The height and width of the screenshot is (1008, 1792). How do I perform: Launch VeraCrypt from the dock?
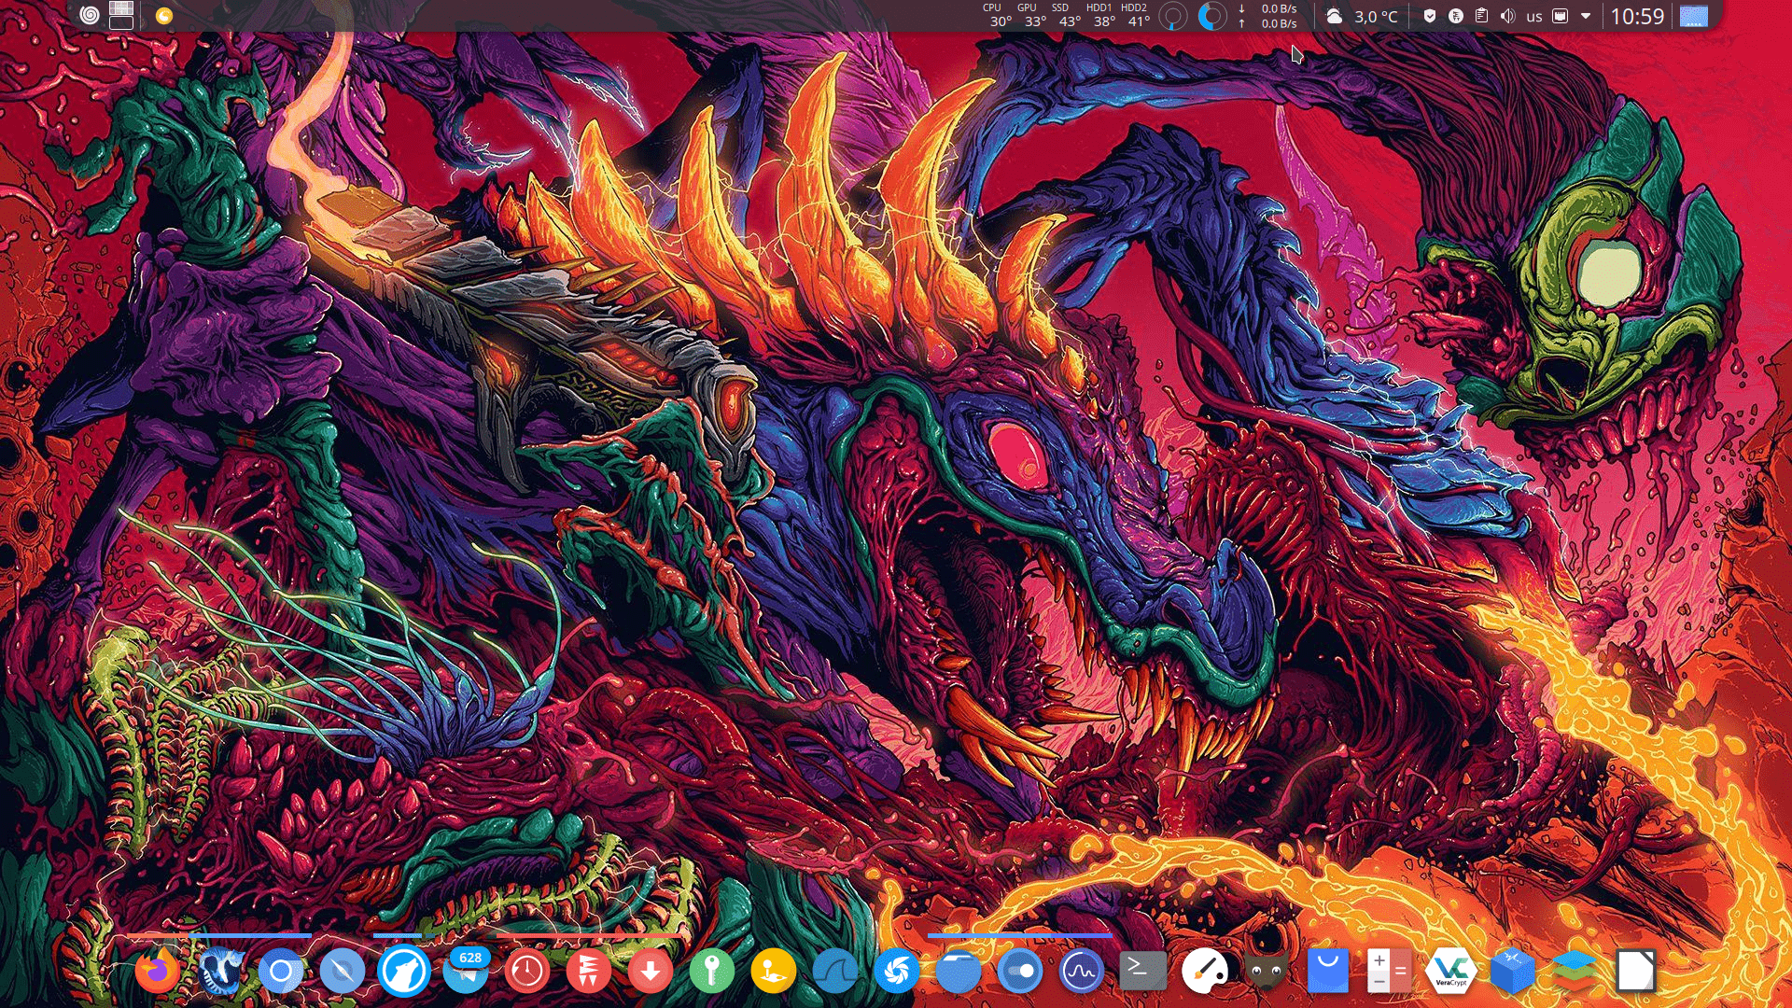[x=1451, y=972]
